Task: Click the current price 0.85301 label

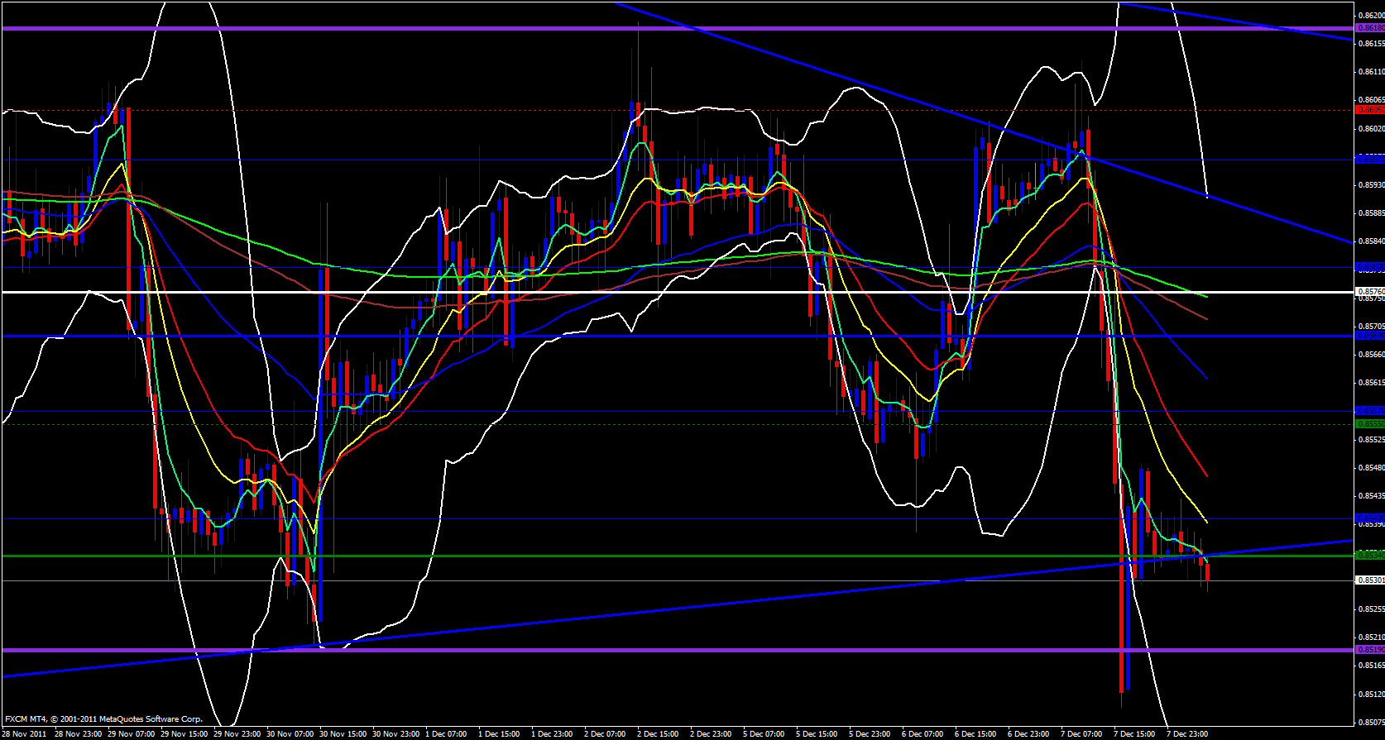Action: 1369,580
